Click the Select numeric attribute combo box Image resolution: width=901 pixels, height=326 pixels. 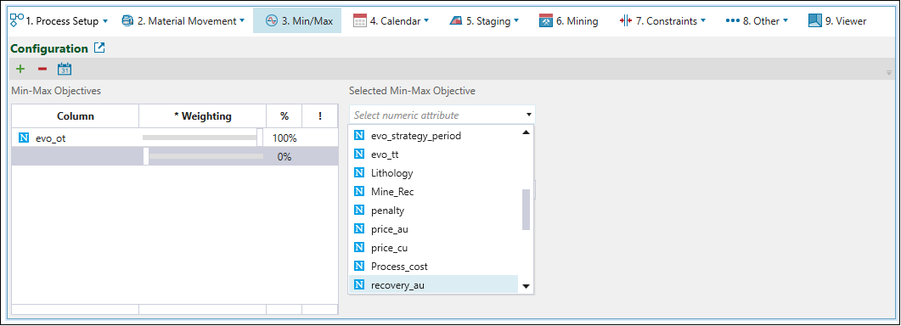coord(442,115)
